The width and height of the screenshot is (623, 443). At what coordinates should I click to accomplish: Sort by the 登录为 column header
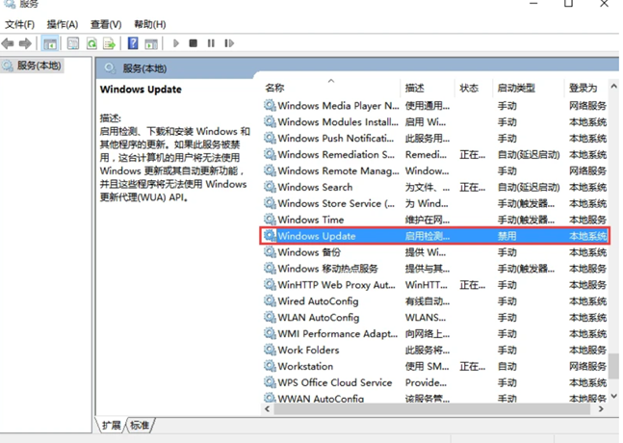pos(586,88)
